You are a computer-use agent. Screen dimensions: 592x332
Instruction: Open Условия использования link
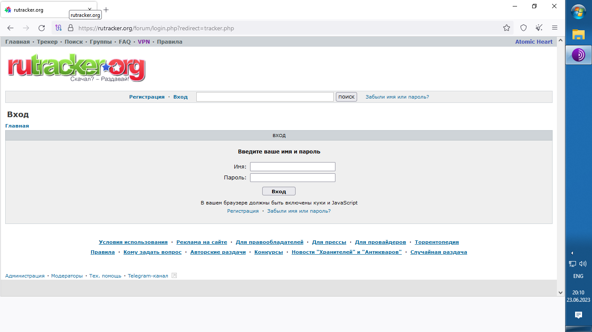(x=133, y=242)
